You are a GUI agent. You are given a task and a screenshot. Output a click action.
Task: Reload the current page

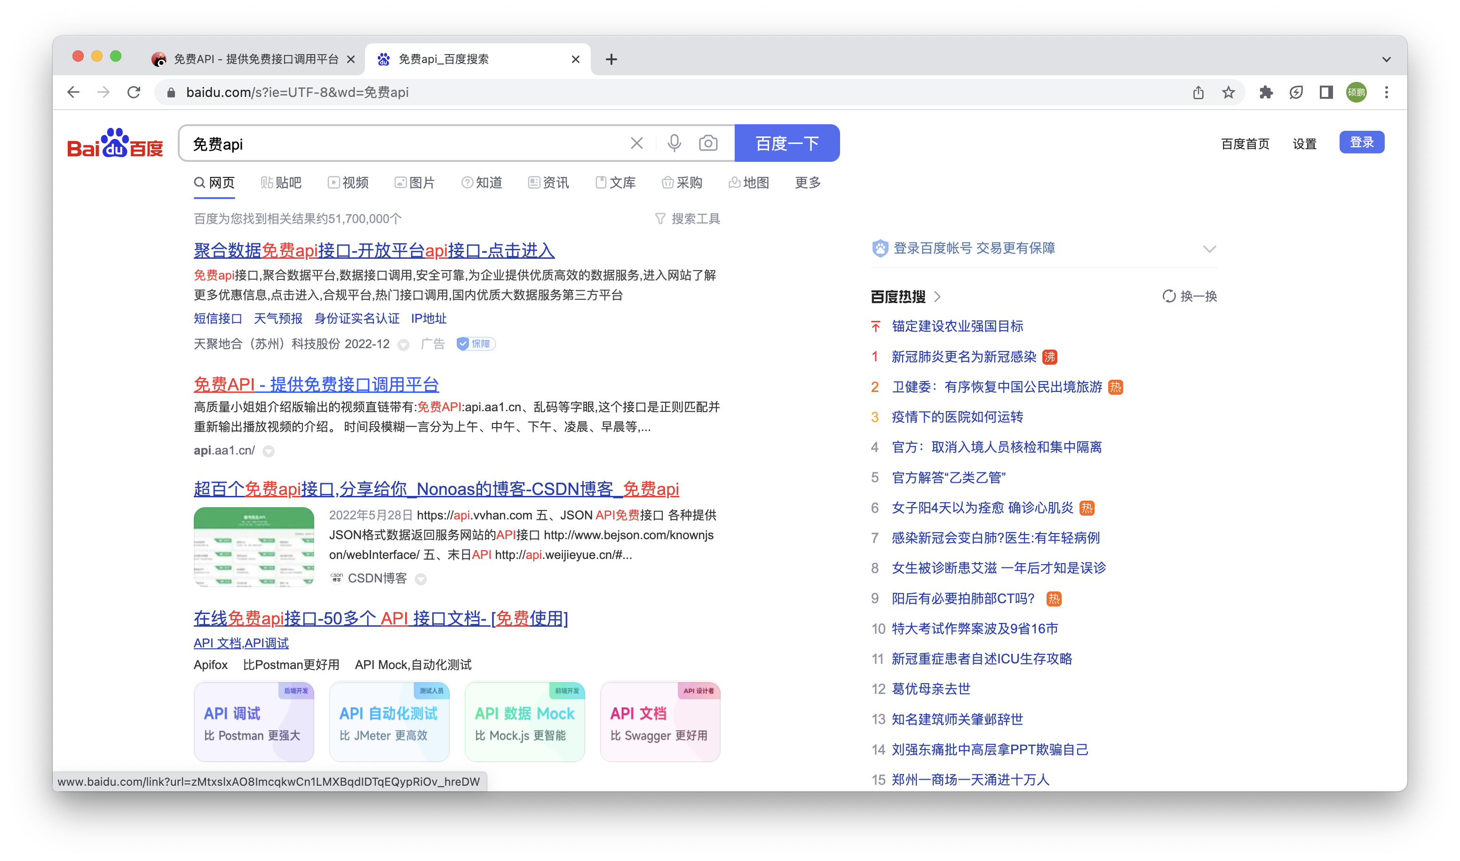tap(134, 92)
